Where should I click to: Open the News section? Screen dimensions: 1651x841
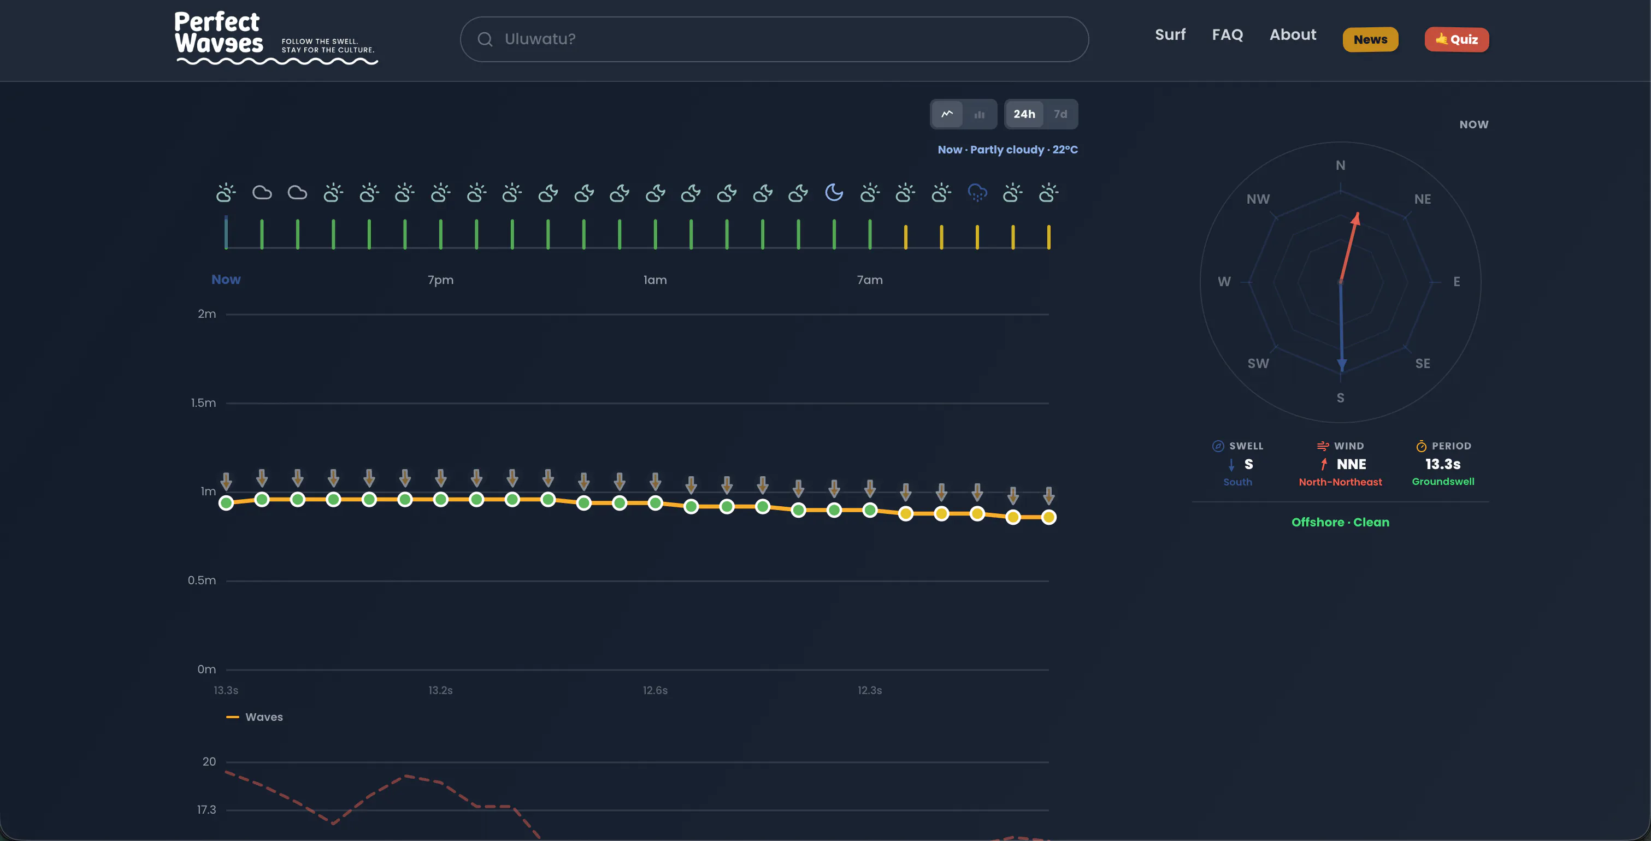(x=1370, y=40)
